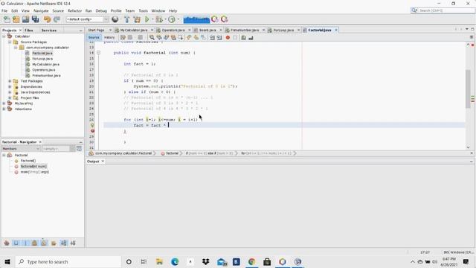Click the globe browser icon in the toolbar
Screen dimensions: 476x268
(115, 19)
